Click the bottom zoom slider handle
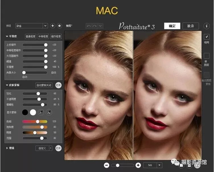The width and height of the screenshot is (214, 172). point(118,165)
